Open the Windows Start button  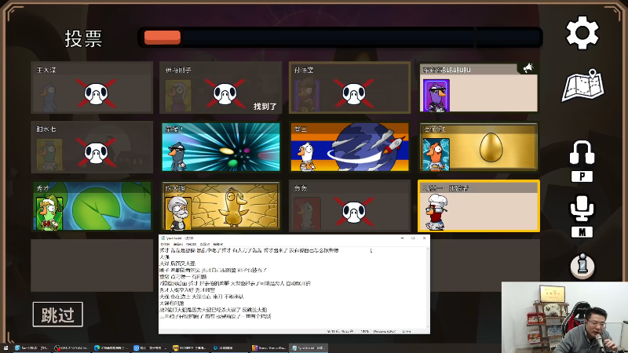pos(5,348)
